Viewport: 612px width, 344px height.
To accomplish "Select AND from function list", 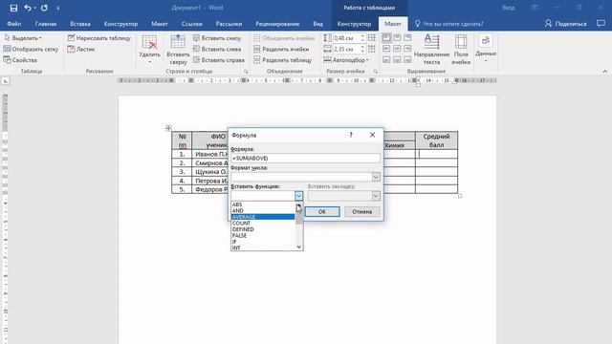I will click(263, 210).
